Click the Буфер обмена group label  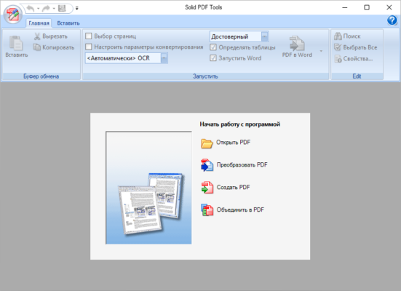[x=41, y=76]
